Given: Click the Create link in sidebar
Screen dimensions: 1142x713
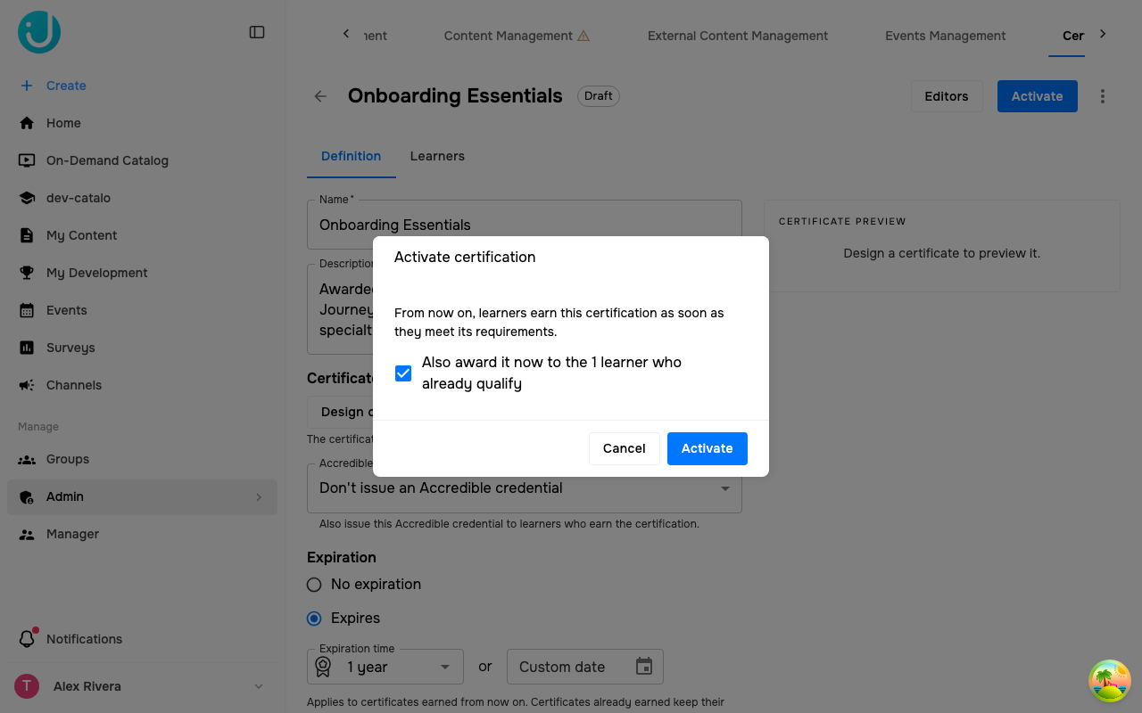Looking at the screenshot, I should 66,86.
